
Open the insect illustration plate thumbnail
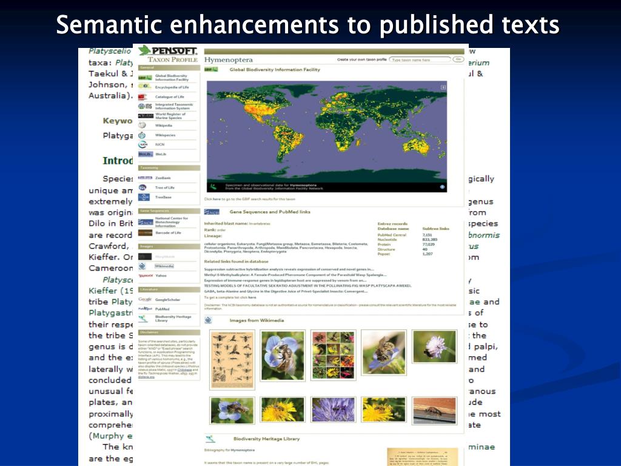coord(232,360)
